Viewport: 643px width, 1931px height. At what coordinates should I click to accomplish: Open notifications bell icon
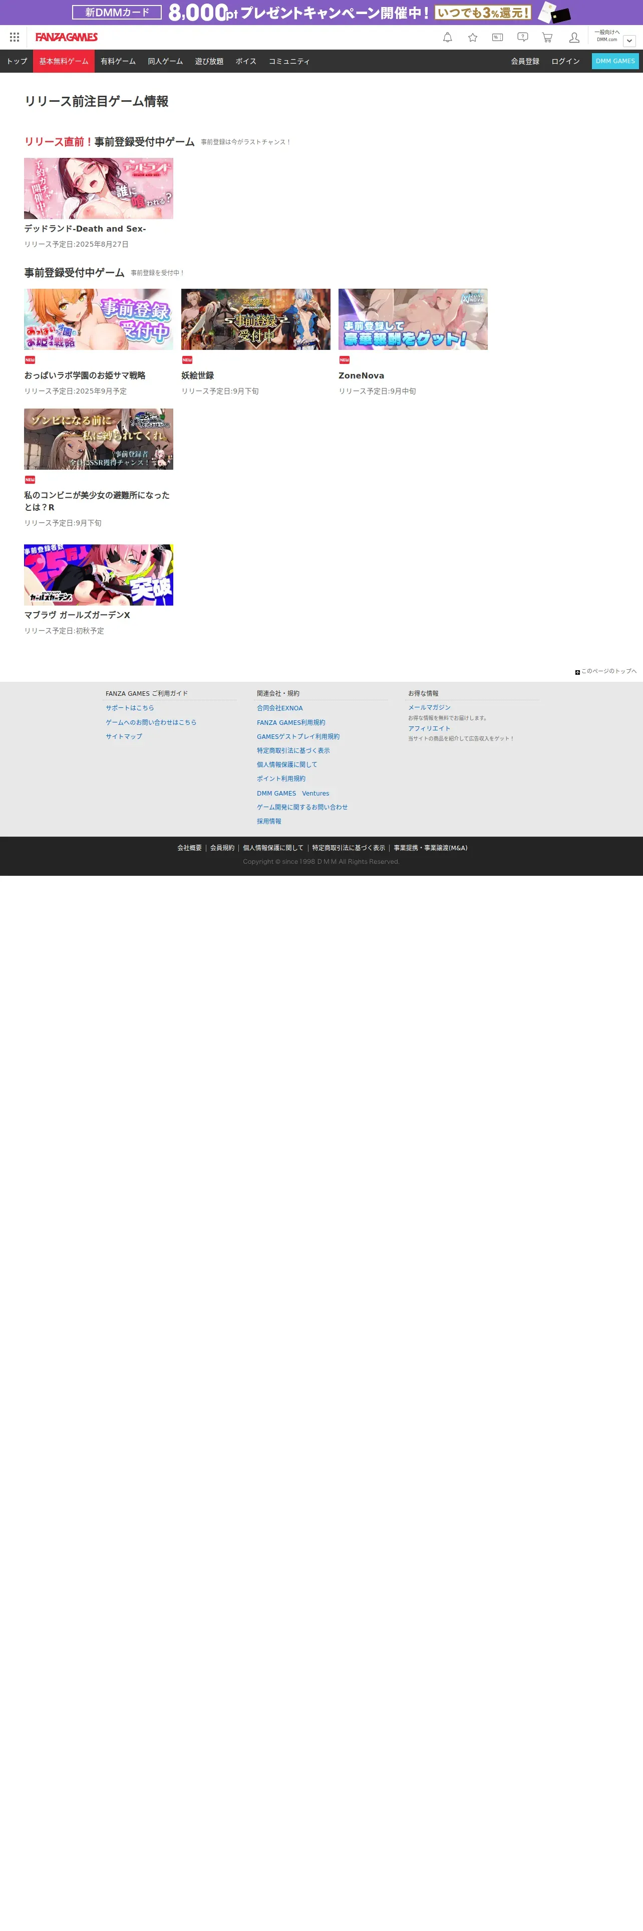448,38
